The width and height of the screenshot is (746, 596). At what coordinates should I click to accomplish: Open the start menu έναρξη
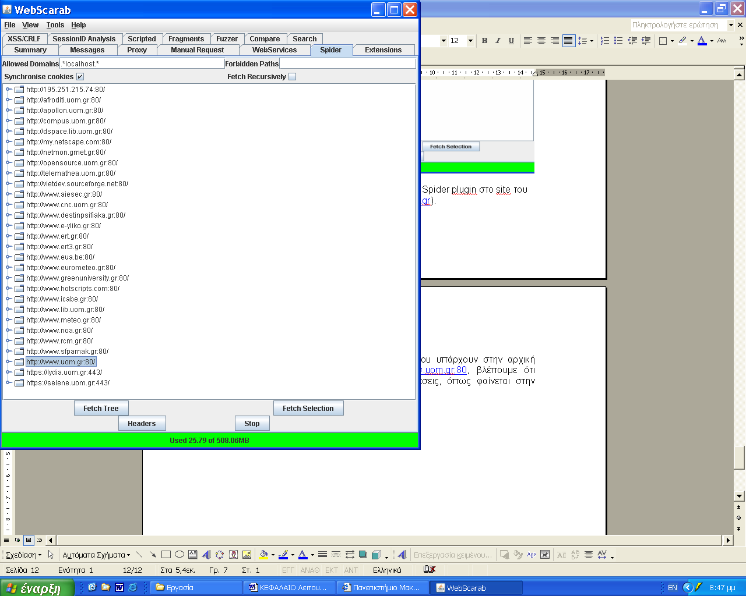coord(37,588)
